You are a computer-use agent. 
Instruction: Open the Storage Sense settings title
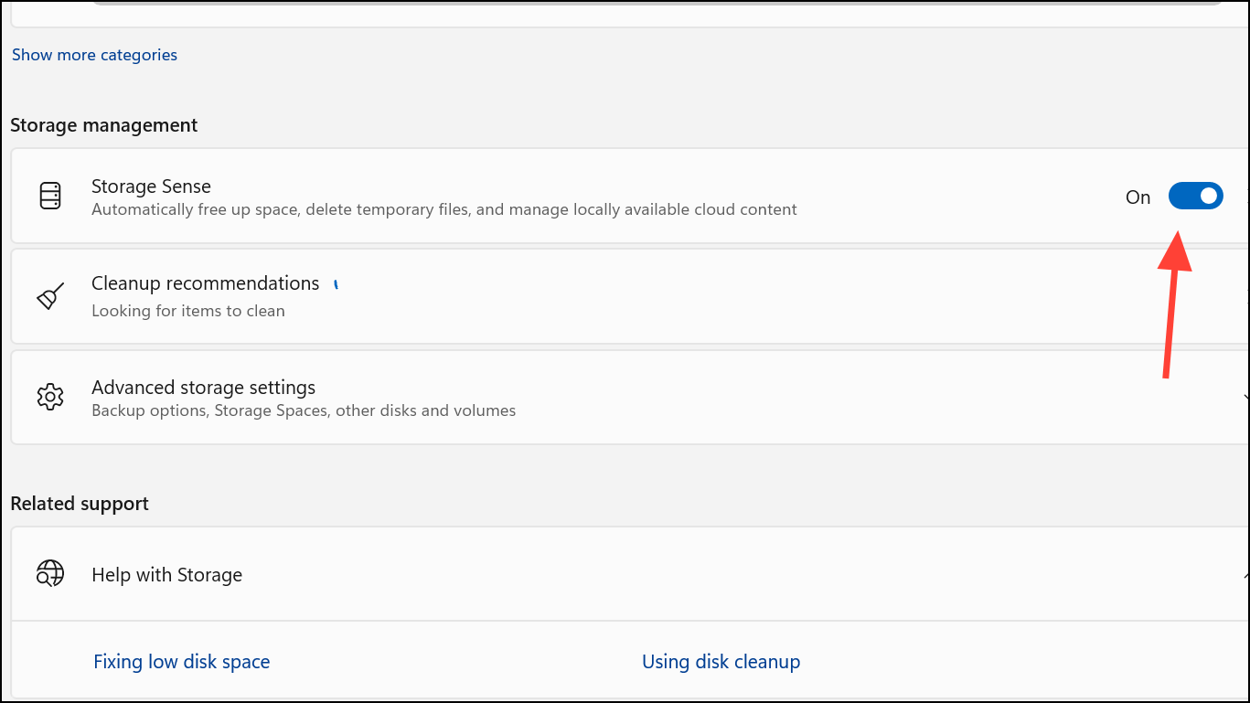(151, 186)
